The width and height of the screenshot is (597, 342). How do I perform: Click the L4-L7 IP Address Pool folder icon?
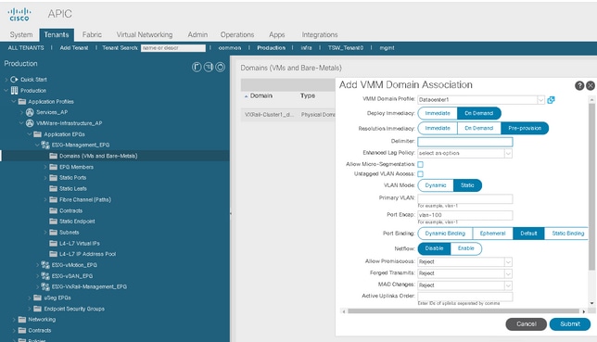click(54, 254)
